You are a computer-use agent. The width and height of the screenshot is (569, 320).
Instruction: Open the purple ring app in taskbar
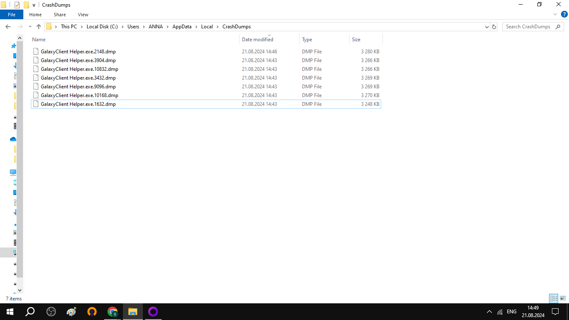153,312
